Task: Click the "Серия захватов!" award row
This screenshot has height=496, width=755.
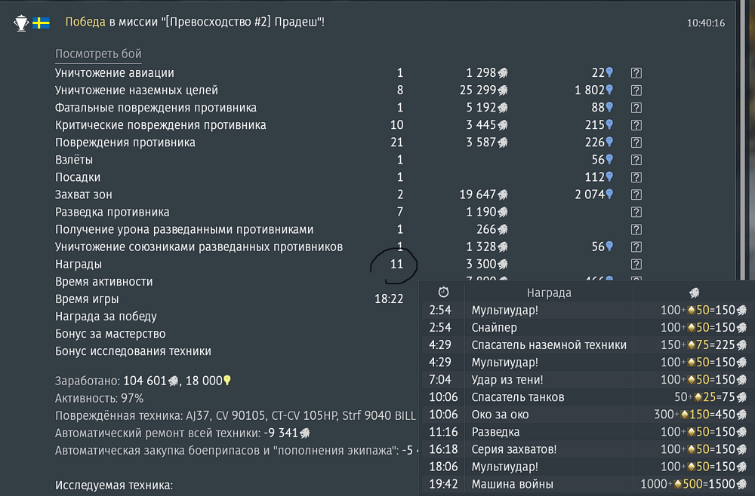Action: (586, 449)
